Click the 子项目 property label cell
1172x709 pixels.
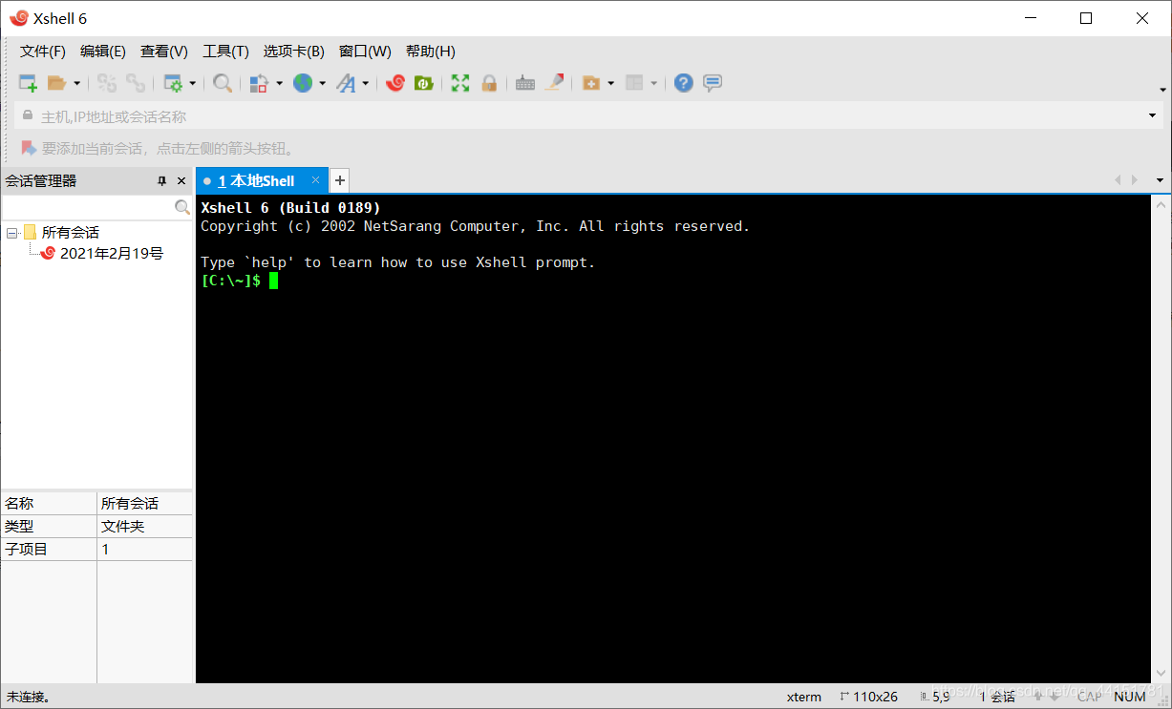(x=49, y=549)
